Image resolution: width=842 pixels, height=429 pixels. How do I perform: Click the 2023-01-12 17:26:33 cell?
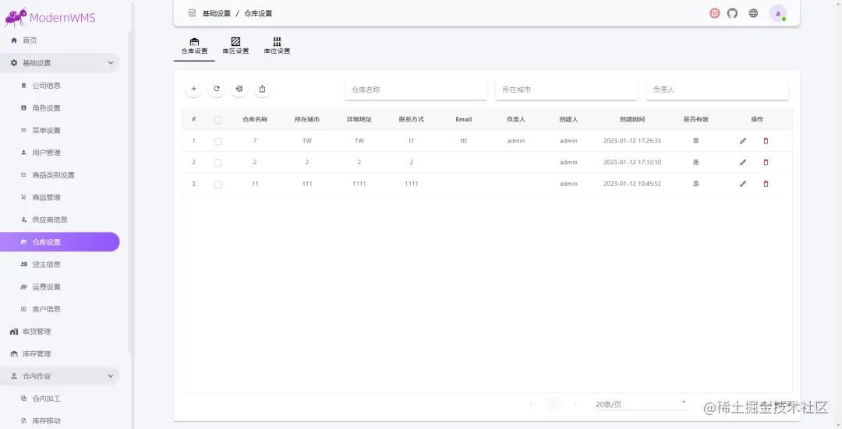pos(632,141)
